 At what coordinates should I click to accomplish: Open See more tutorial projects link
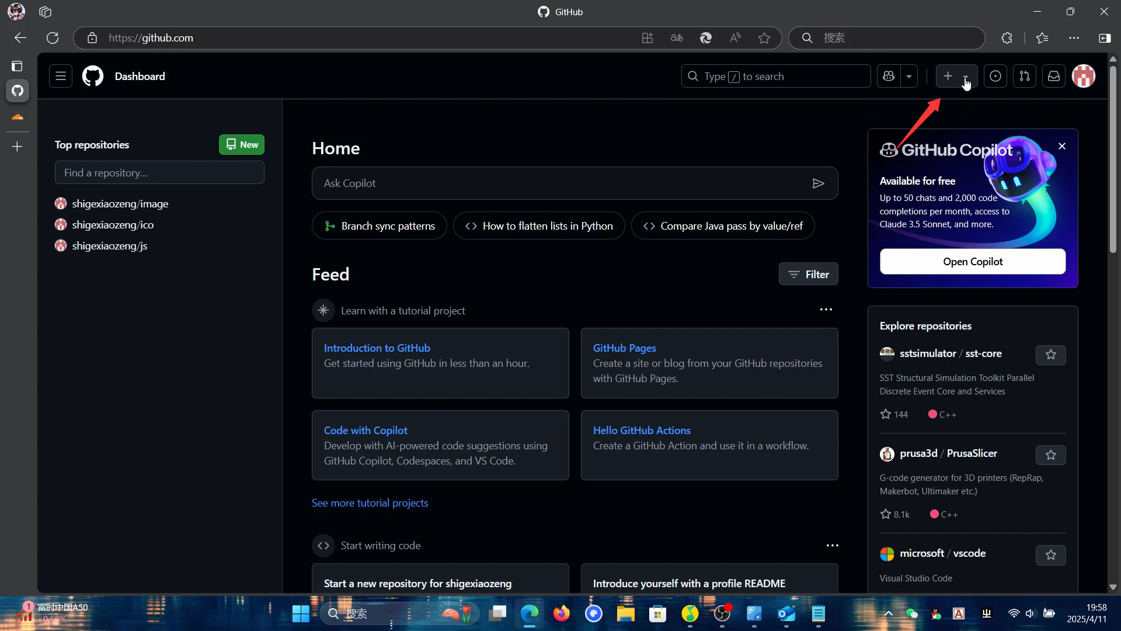[370, 503]
